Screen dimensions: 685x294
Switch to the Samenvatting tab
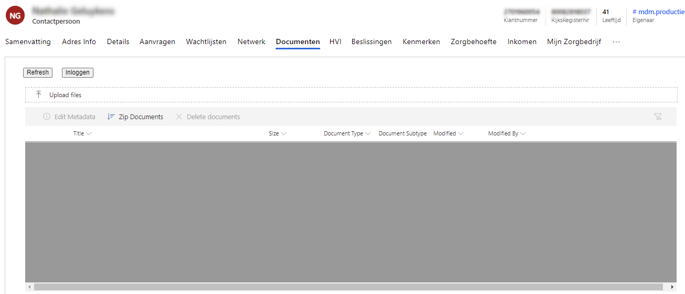[x=28, y=42]
